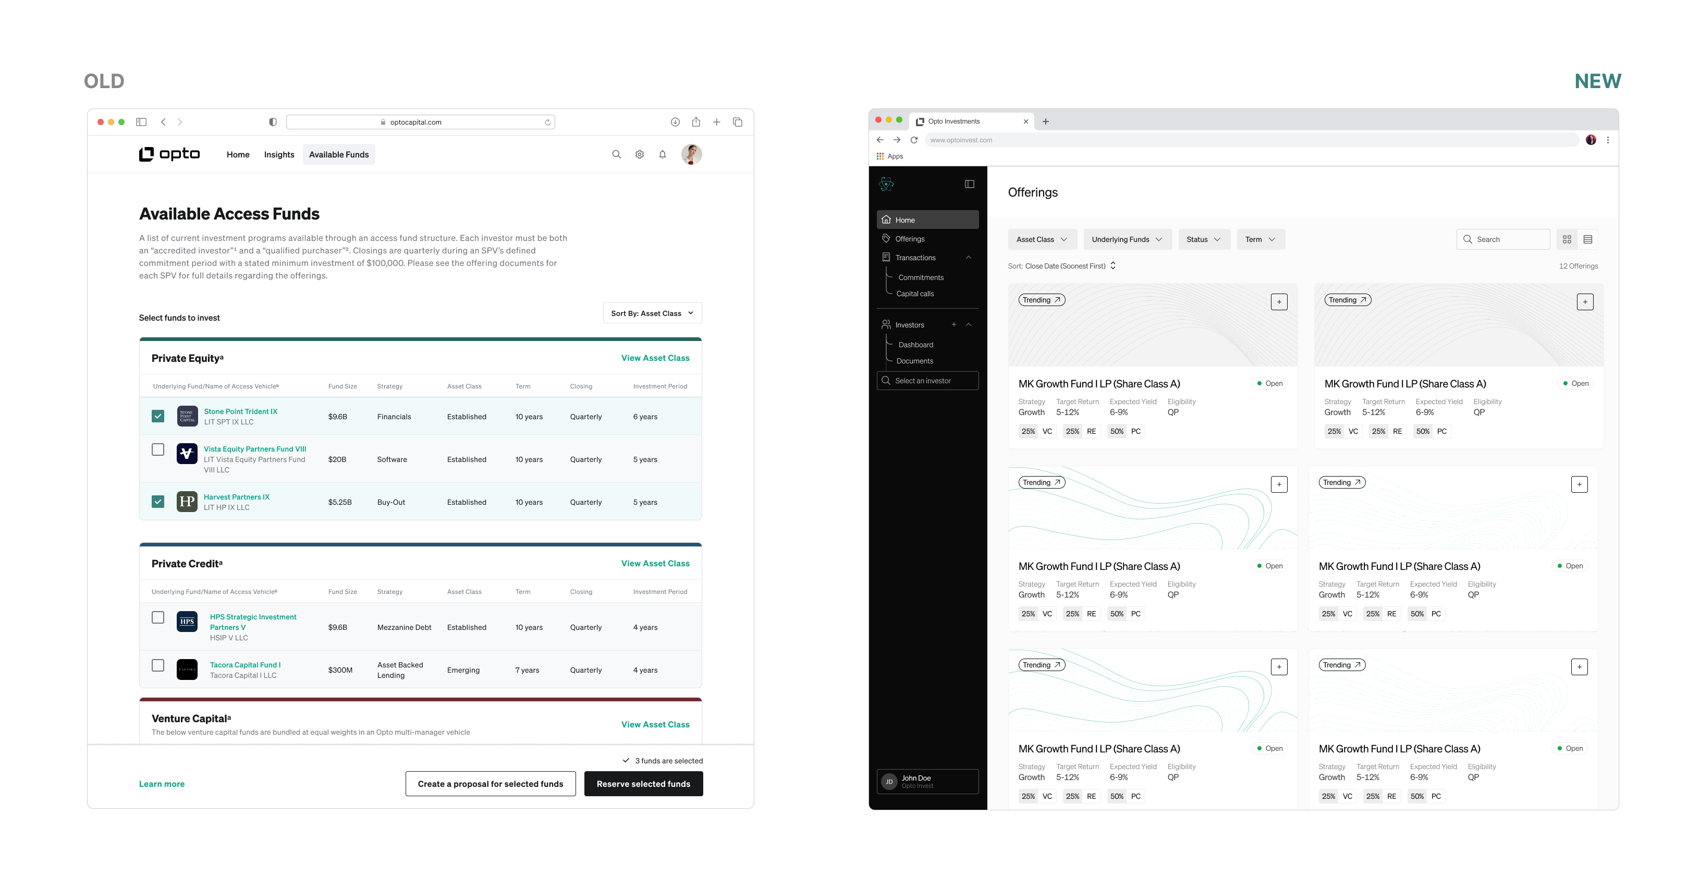Screen dimensions: 1700x876
Task: Open the Home icon in the dark sidebar
Action: (x=888, y=219)
